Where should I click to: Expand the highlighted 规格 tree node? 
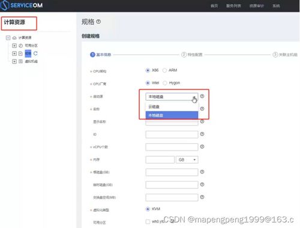[14, 53]
